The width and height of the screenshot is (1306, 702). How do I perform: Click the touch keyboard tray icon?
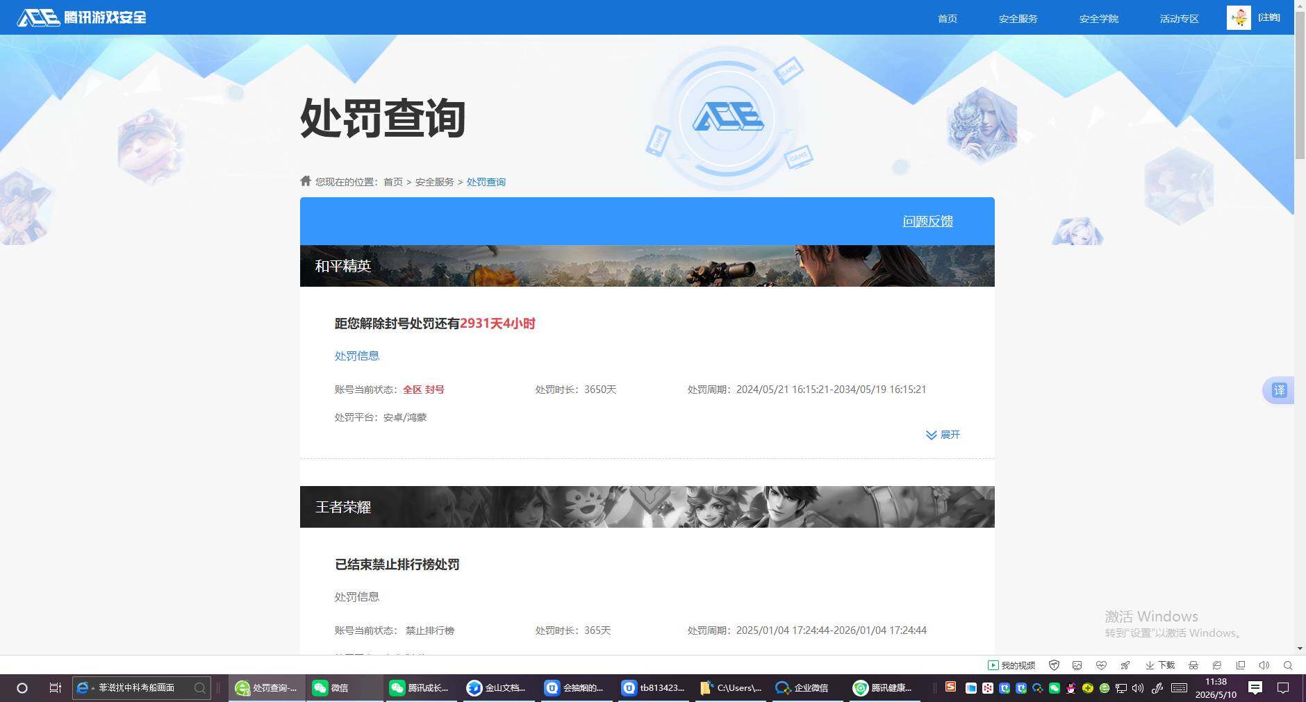[x=1179, y=688]
